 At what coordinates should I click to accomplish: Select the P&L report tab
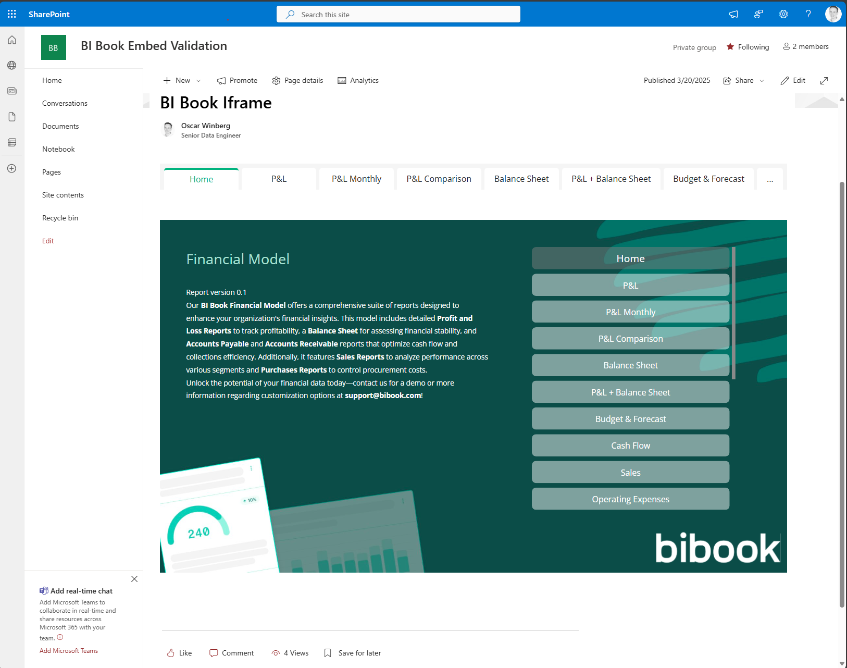279,179
